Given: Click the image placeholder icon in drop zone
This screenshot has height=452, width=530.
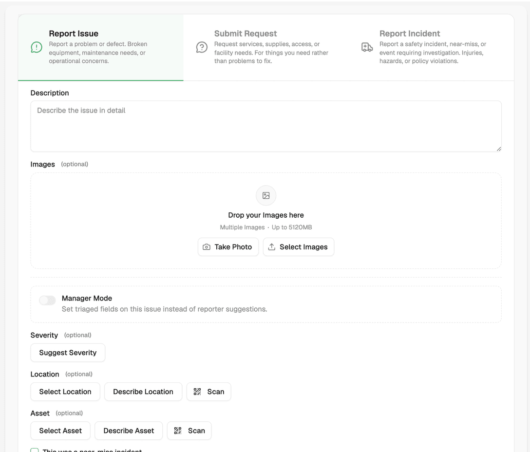Looking at the screenshot, I should 266,195.
